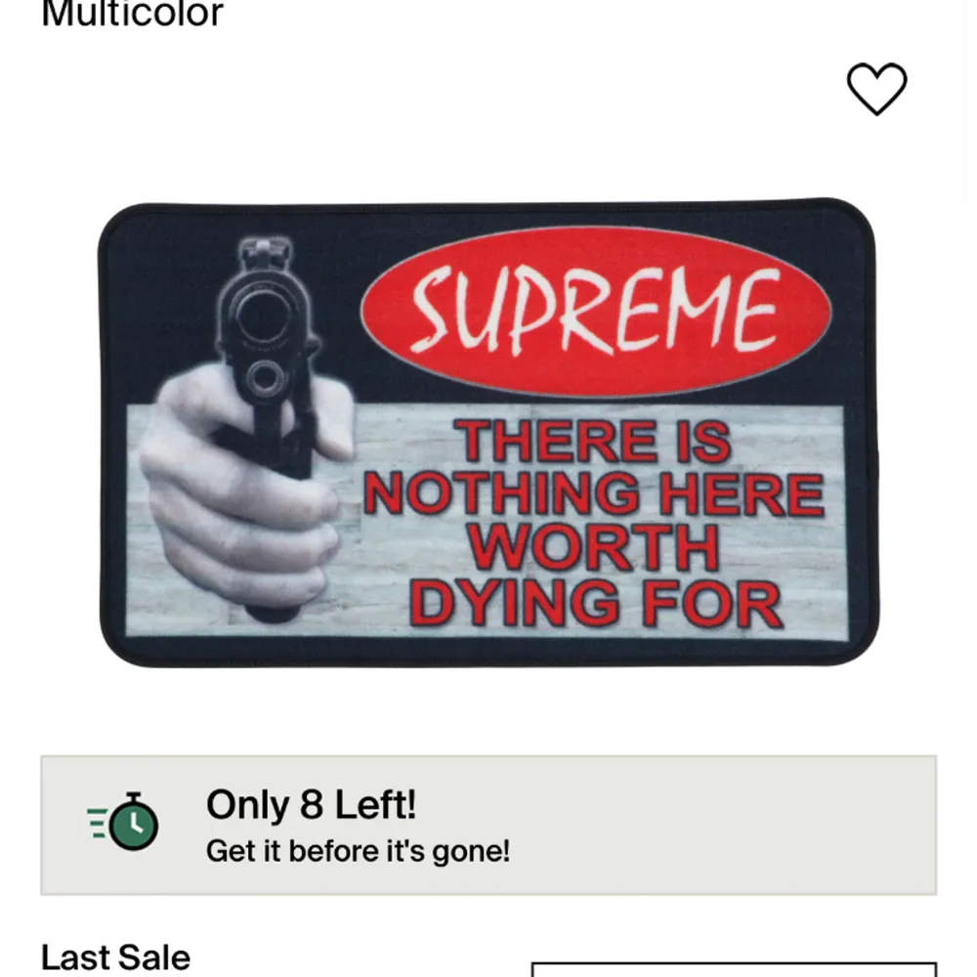This screenshot has width=977, height=977.
Task: Click the speed lines beside the stopwatch
Action: (x=97, y=823)
